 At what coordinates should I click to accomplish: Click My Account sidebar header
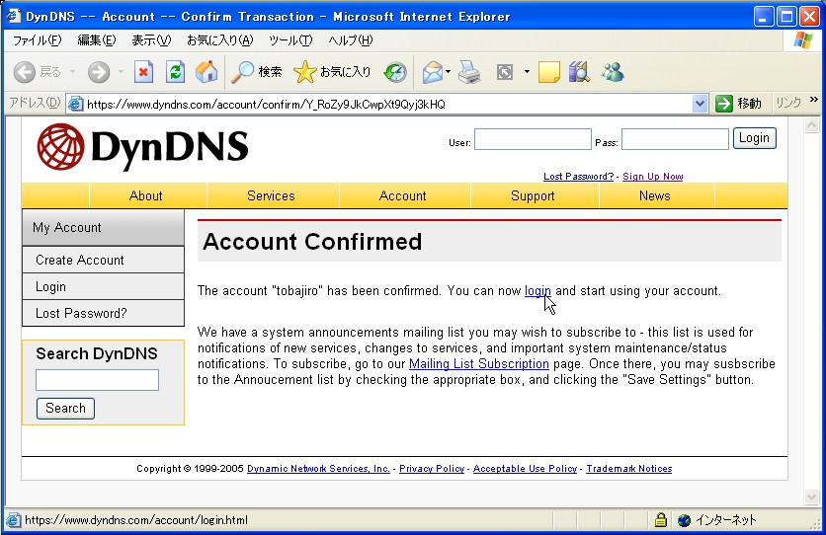(103, 227)
